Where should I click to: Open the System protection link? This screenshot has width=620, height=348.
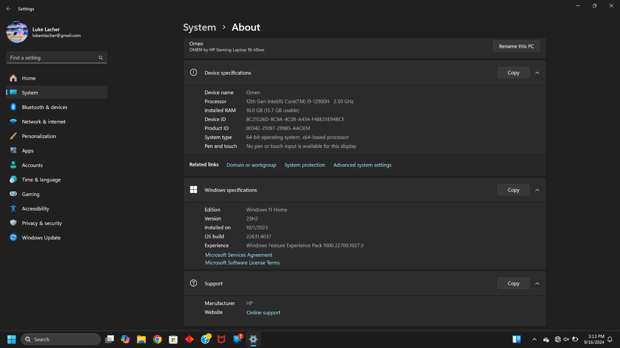pos(305,165)
